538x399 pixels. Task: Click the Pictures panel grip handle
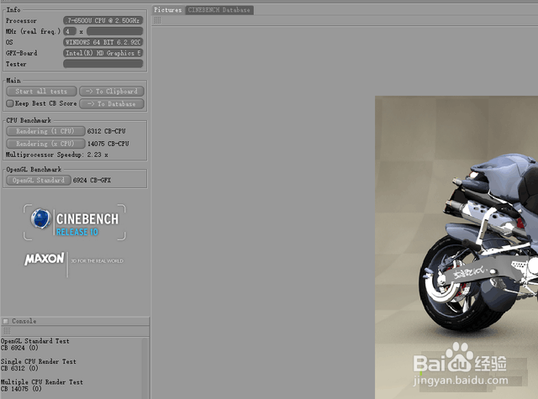pos(157,20)
